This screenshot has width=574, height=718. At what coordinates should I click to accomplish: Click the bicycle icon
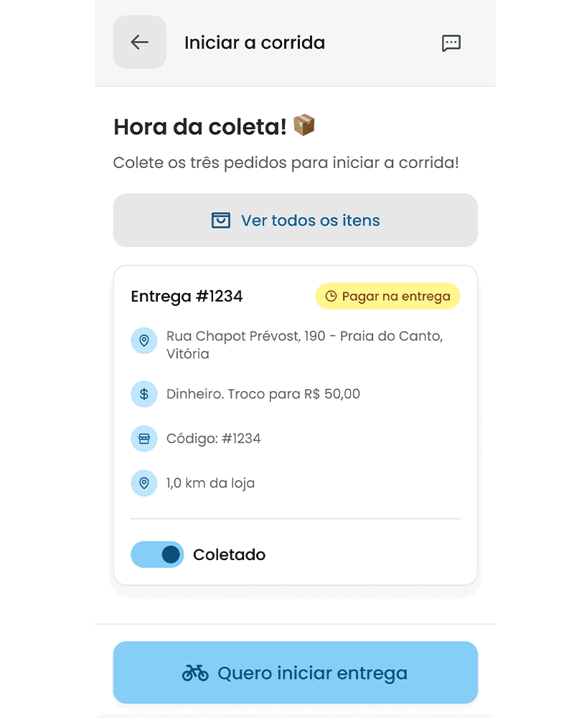tap(195, 673)
